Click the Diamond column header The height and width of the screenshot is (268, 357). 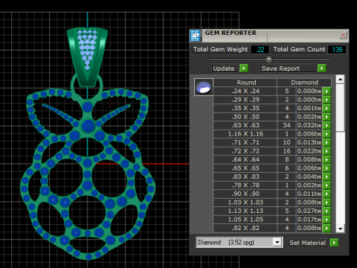(x=304, y=83)
